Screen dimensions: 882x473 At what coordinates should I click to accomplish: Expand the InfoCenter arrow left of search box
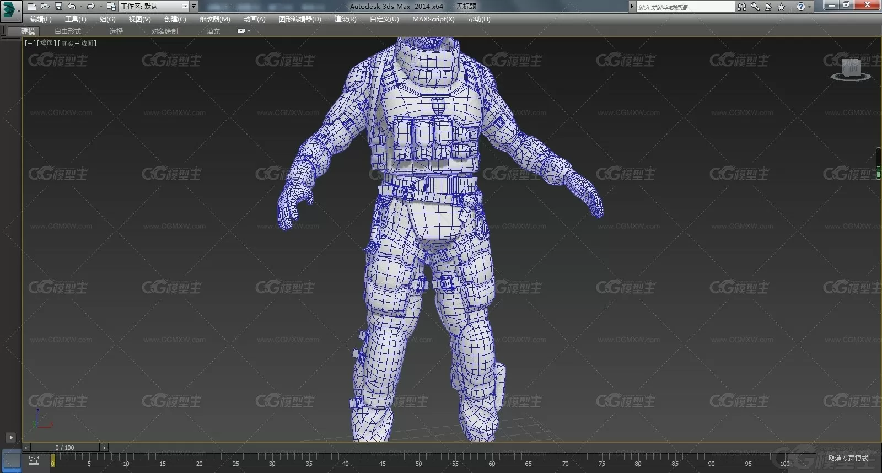(632, 7)
